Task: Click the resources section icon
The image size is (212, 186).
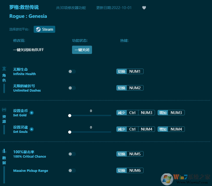Action: tap(4, 110)
